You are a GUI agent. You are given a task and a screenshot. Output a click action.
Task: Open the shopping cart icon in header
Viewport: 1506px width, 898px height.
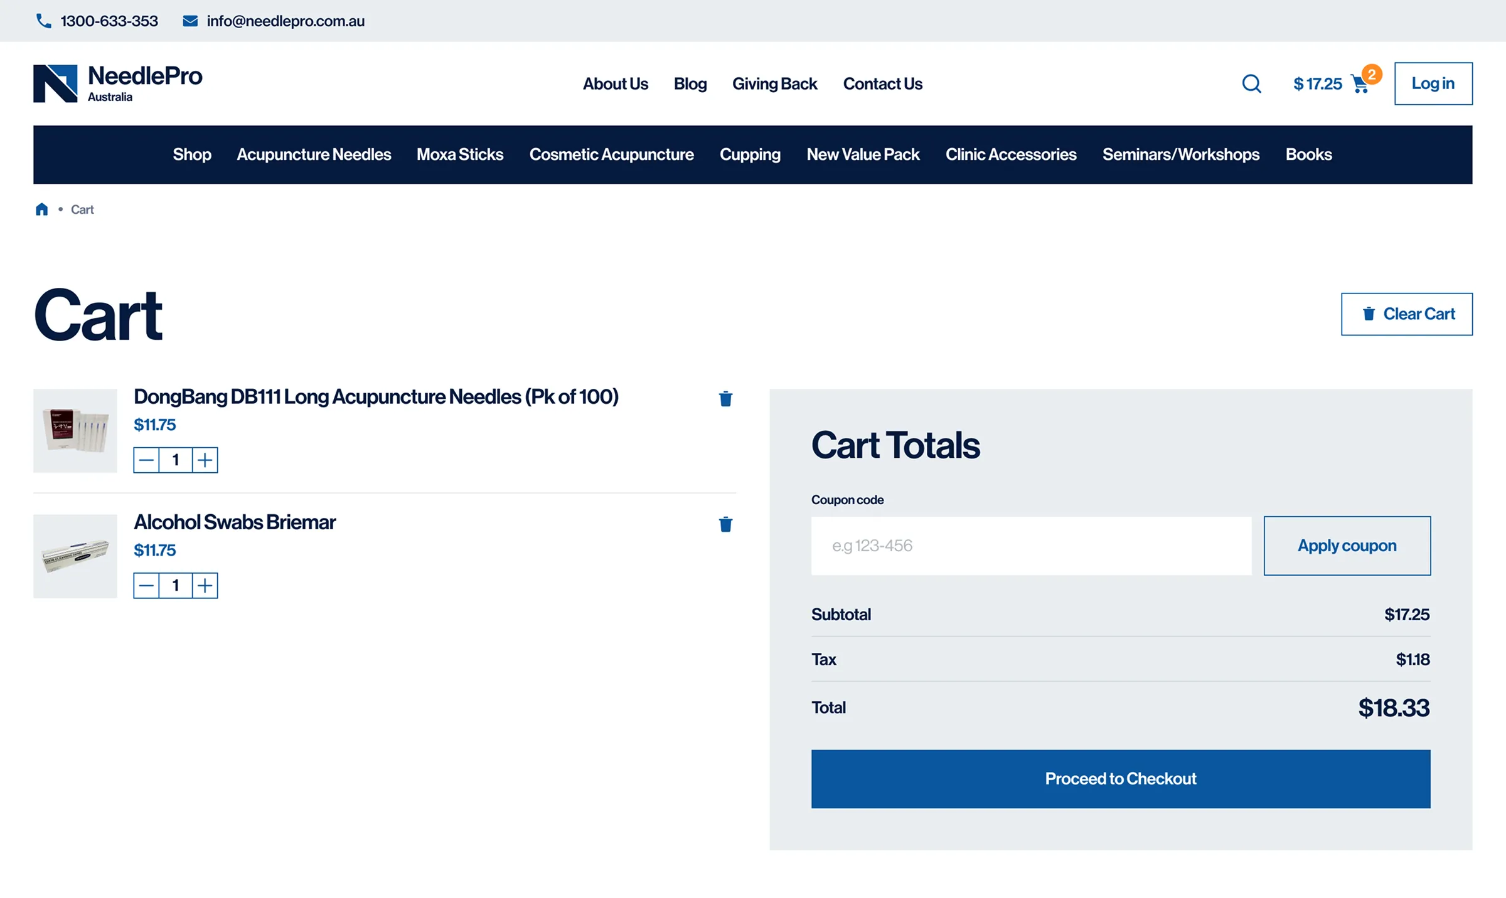[x=1360, y=84]
